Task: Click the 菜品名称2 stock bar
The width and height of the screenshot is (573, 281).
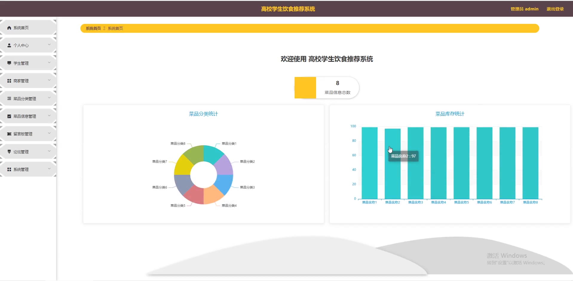Action: tap(393, 164)
